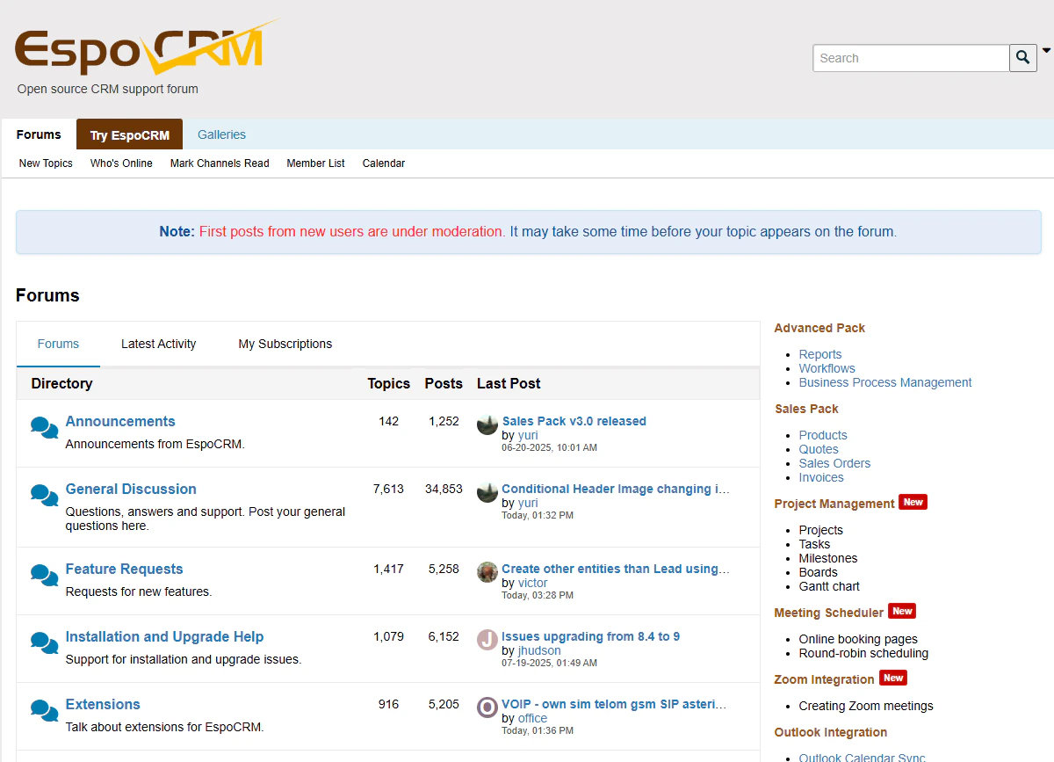Click the '7,613' topics count
The height and width of the screenshot is (762, 1054).
(x=388, y=489)
